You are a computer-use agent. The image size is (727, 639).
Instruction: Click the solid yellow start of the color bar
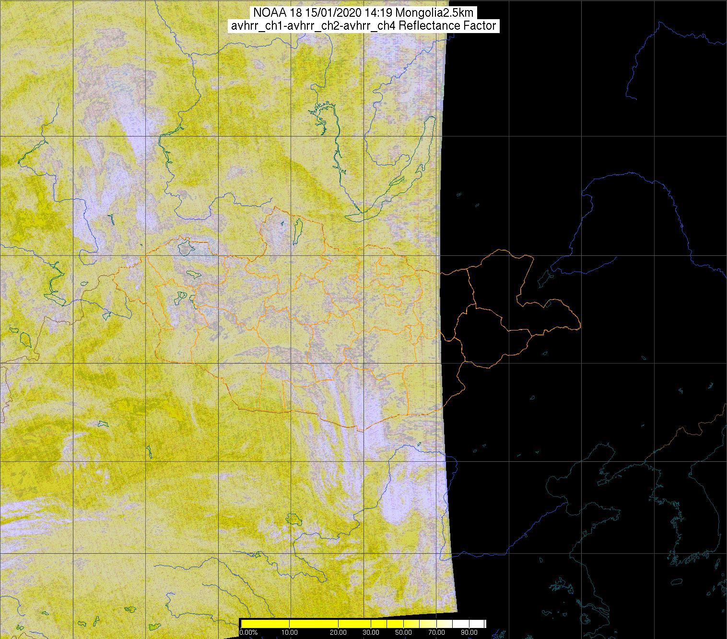click(265, 623)
